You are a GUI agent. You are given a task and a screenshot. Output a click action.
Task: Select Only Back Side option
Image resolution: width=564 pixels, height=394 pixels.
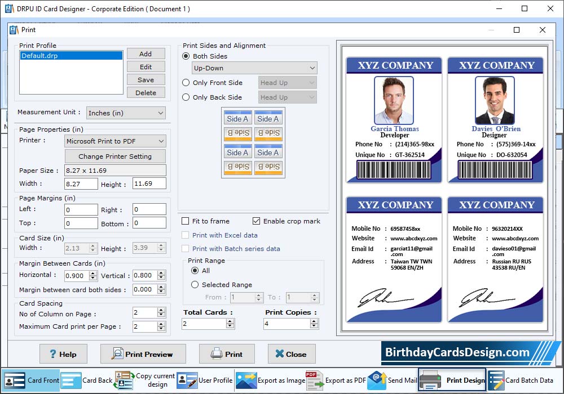(x=186, y=97)
